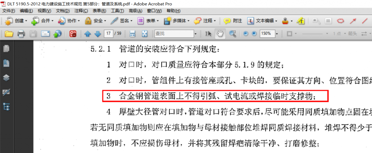Enable scrolling fit-width page mode icon
This screenshot has width=372, height=153.
point(132,34)
